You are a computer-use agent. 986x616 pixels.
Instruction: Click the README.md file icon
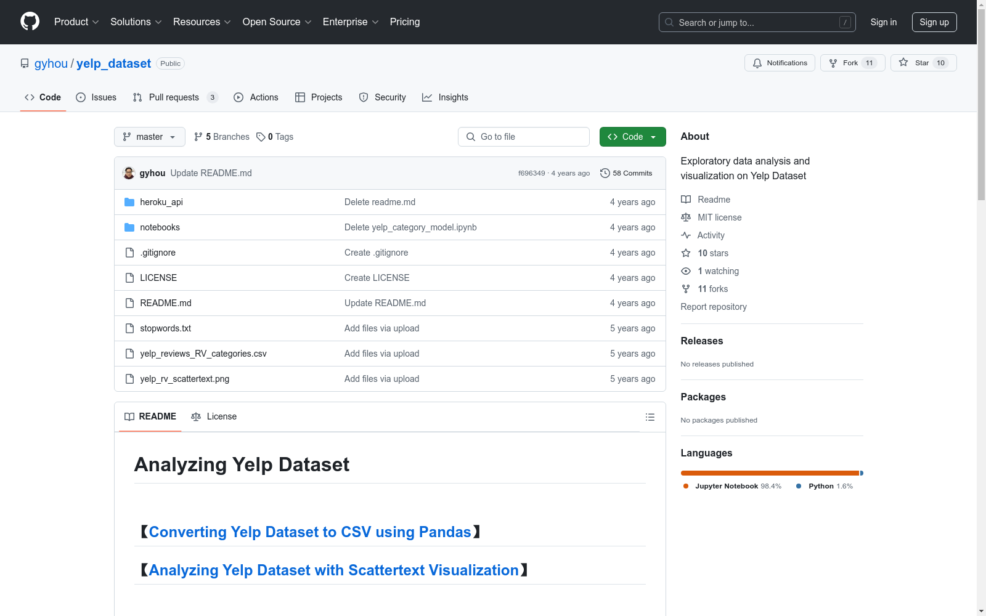[129, 303]
